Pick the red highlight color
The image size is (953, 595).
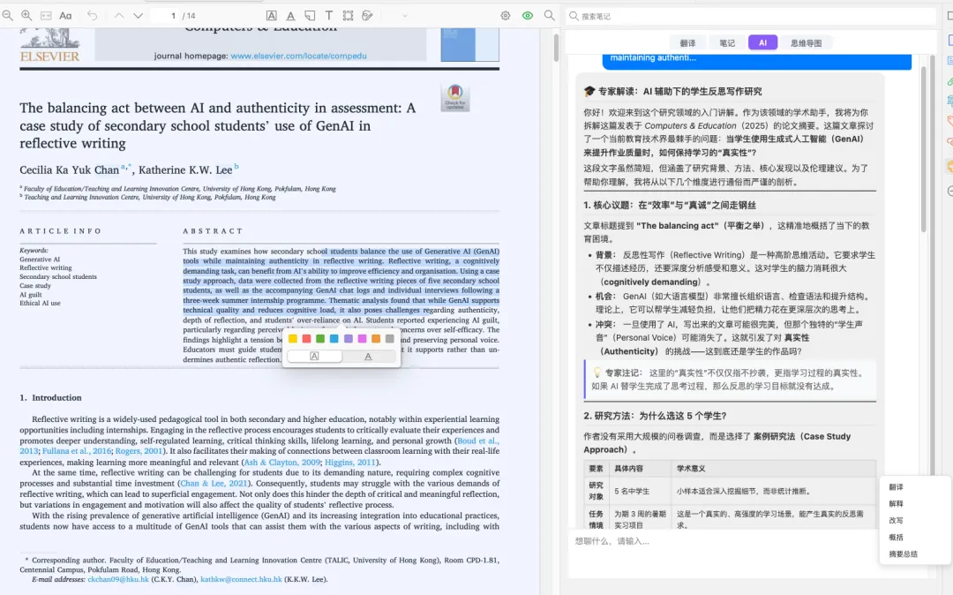[x=306, y=338]
